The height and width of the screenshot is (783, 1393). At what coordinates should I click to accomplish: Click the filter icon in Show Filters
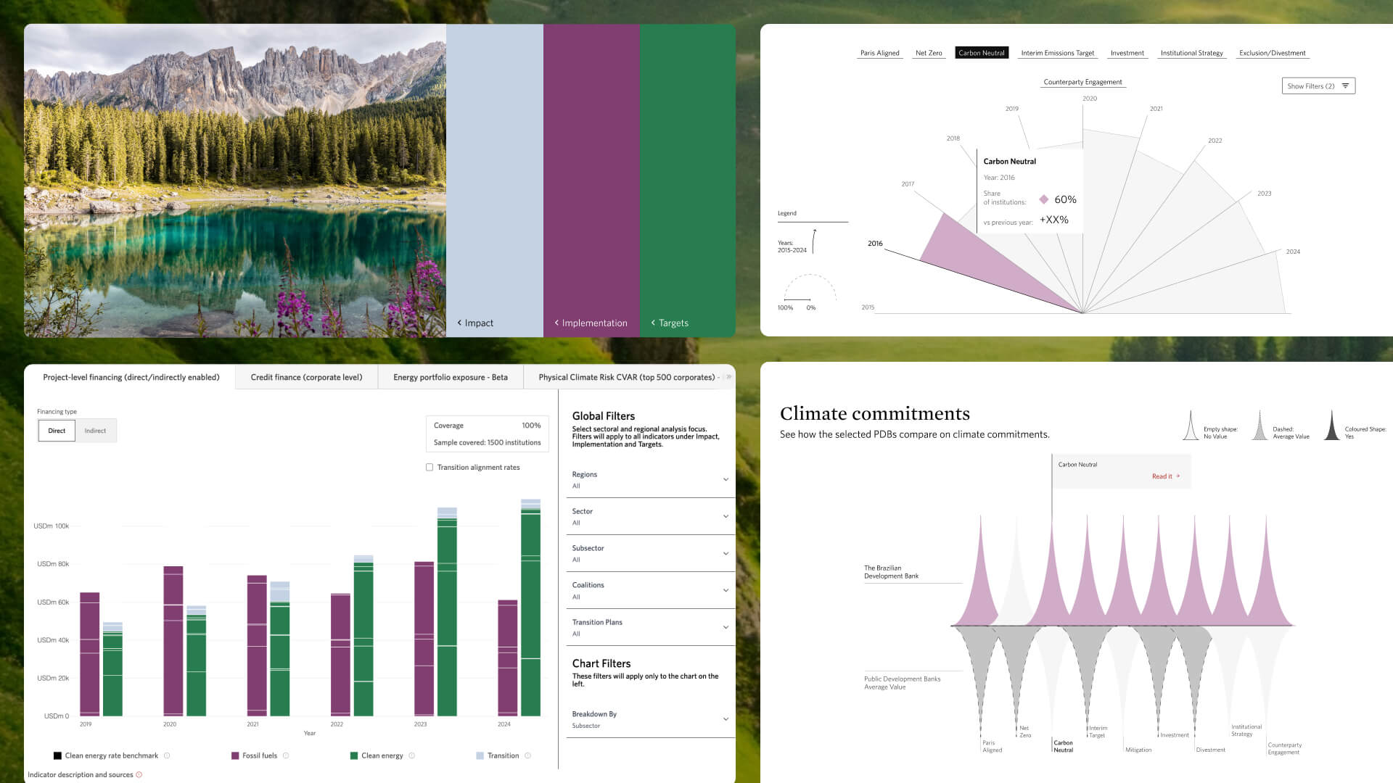pos(1345,86)
